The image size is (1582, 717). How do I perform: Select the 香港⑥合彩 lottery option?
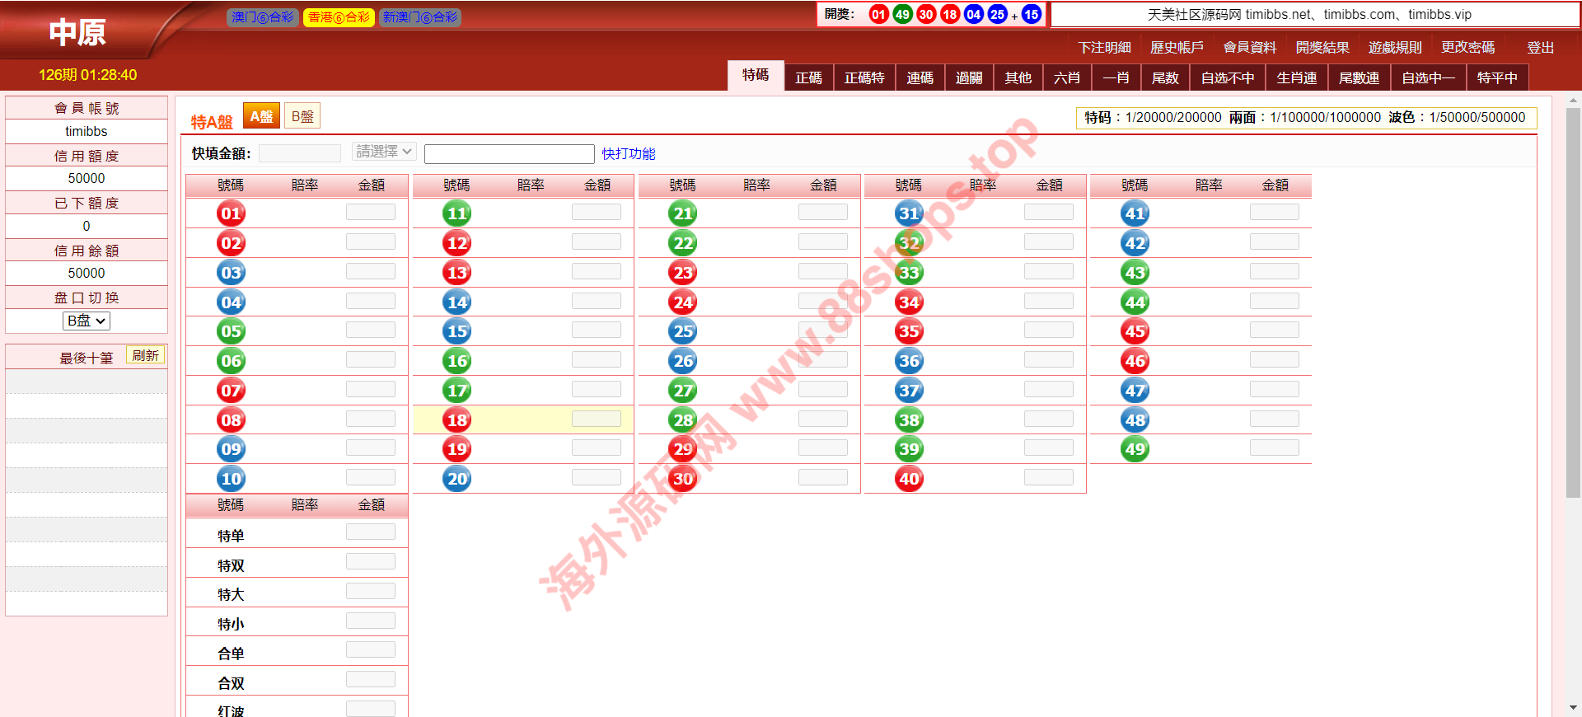[x=339, y=17]
